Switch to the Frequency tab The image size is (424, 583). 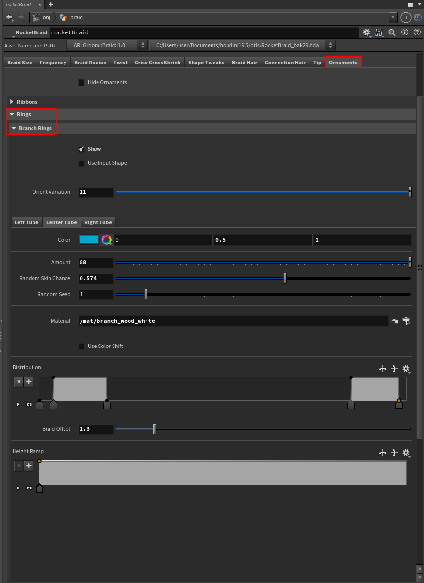pyautogui.click(x=53, y=63)
